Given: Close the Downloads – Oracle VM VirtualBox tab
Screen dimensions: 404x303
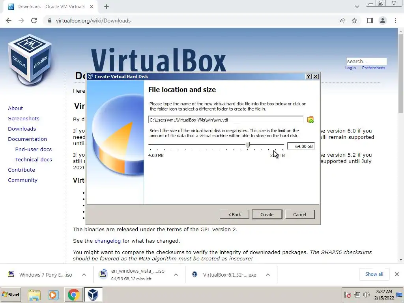Looking at the screenshot, I should coord(92,7).
